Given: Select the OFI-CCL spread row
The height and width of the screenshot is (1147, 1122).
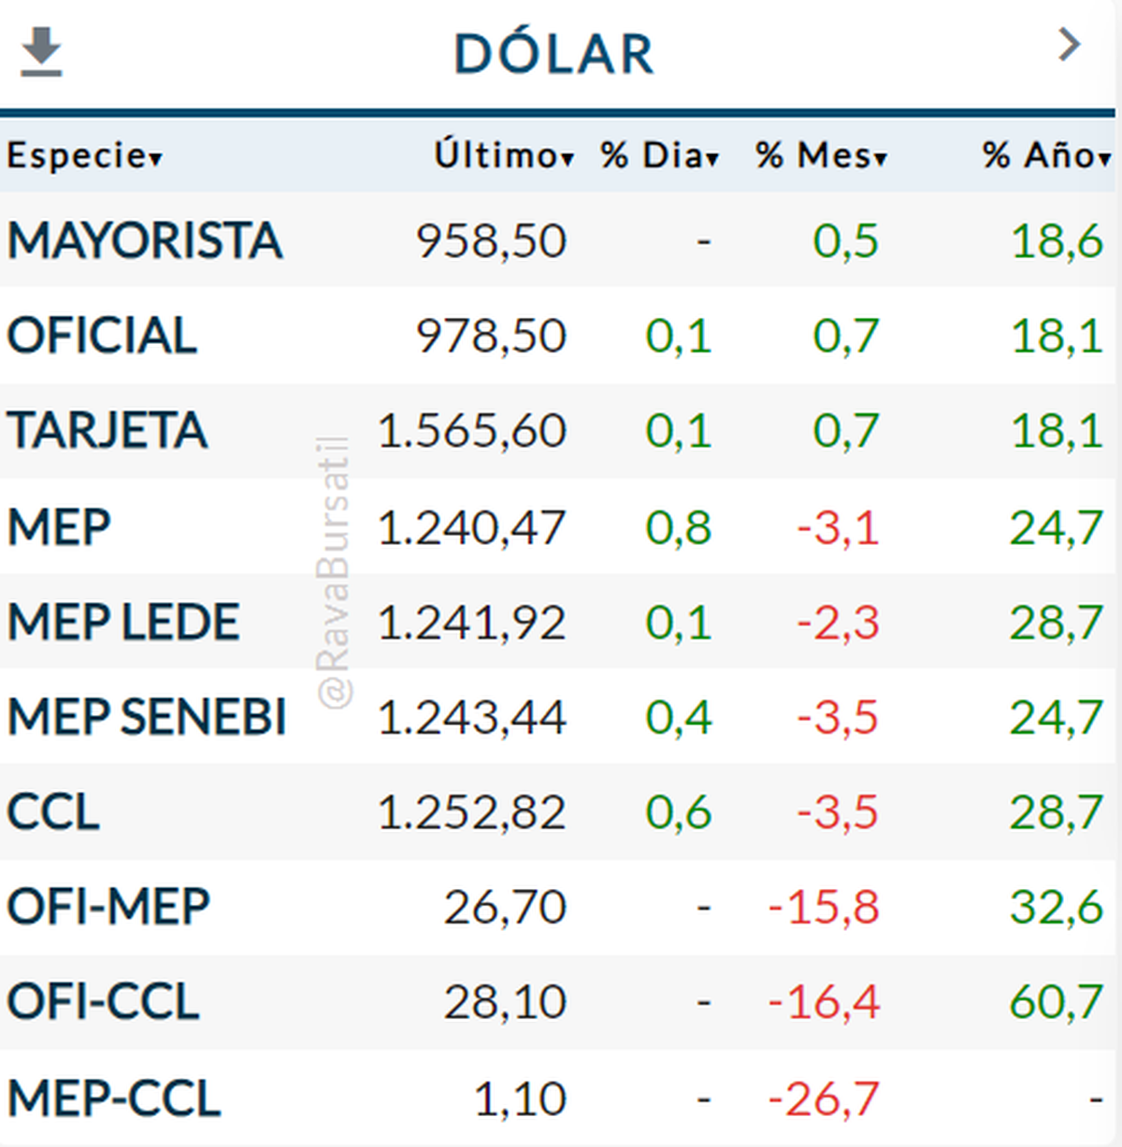Looking at the screenshot, I should point(104,1002).
